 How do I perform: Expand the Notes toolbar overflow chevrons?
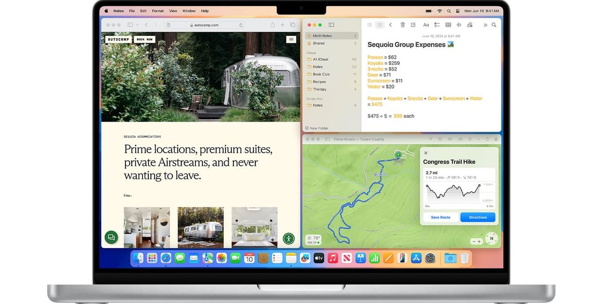(485, 25)
